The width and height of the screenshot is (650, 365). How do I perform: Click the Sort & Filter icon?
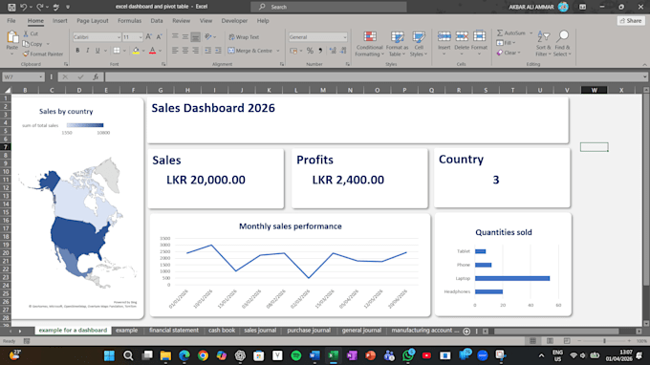543,44
